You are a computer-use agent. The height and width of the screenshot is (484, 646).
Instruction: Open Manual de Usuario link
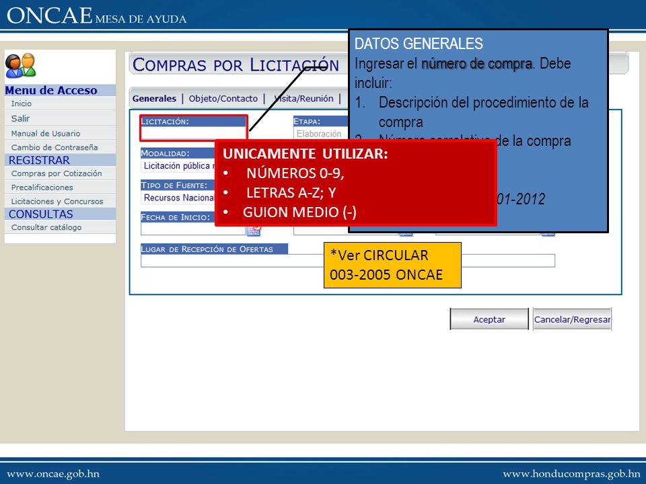click(x=46, y=133)
